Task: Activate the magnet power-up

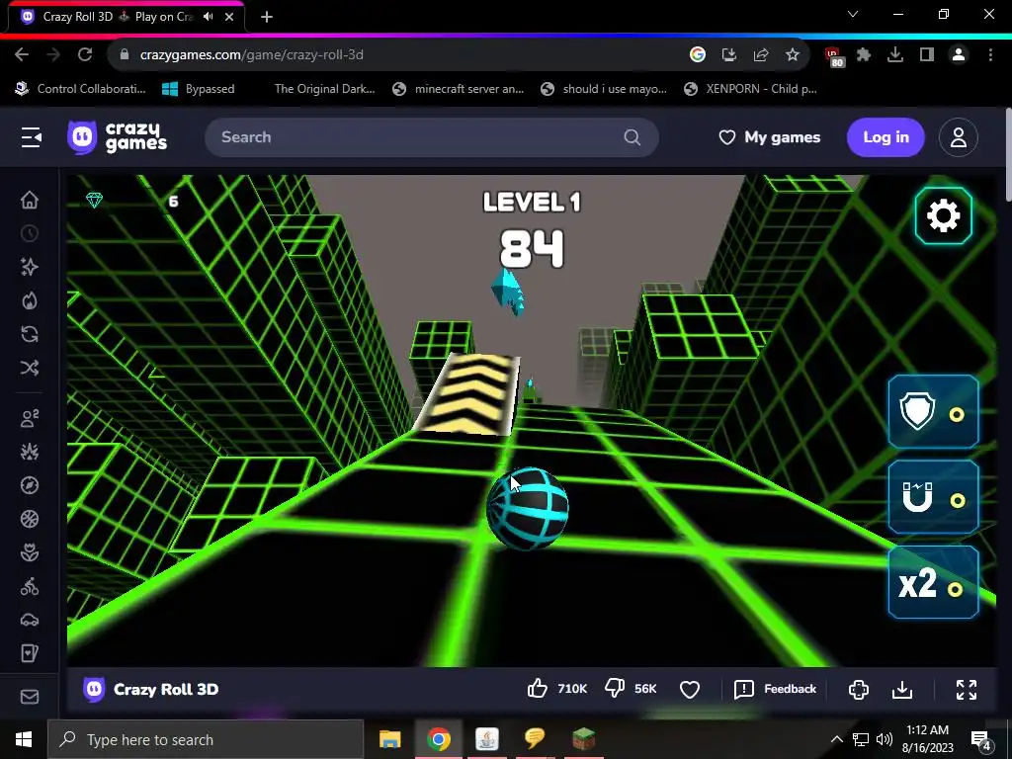Action: click(933, 497)
